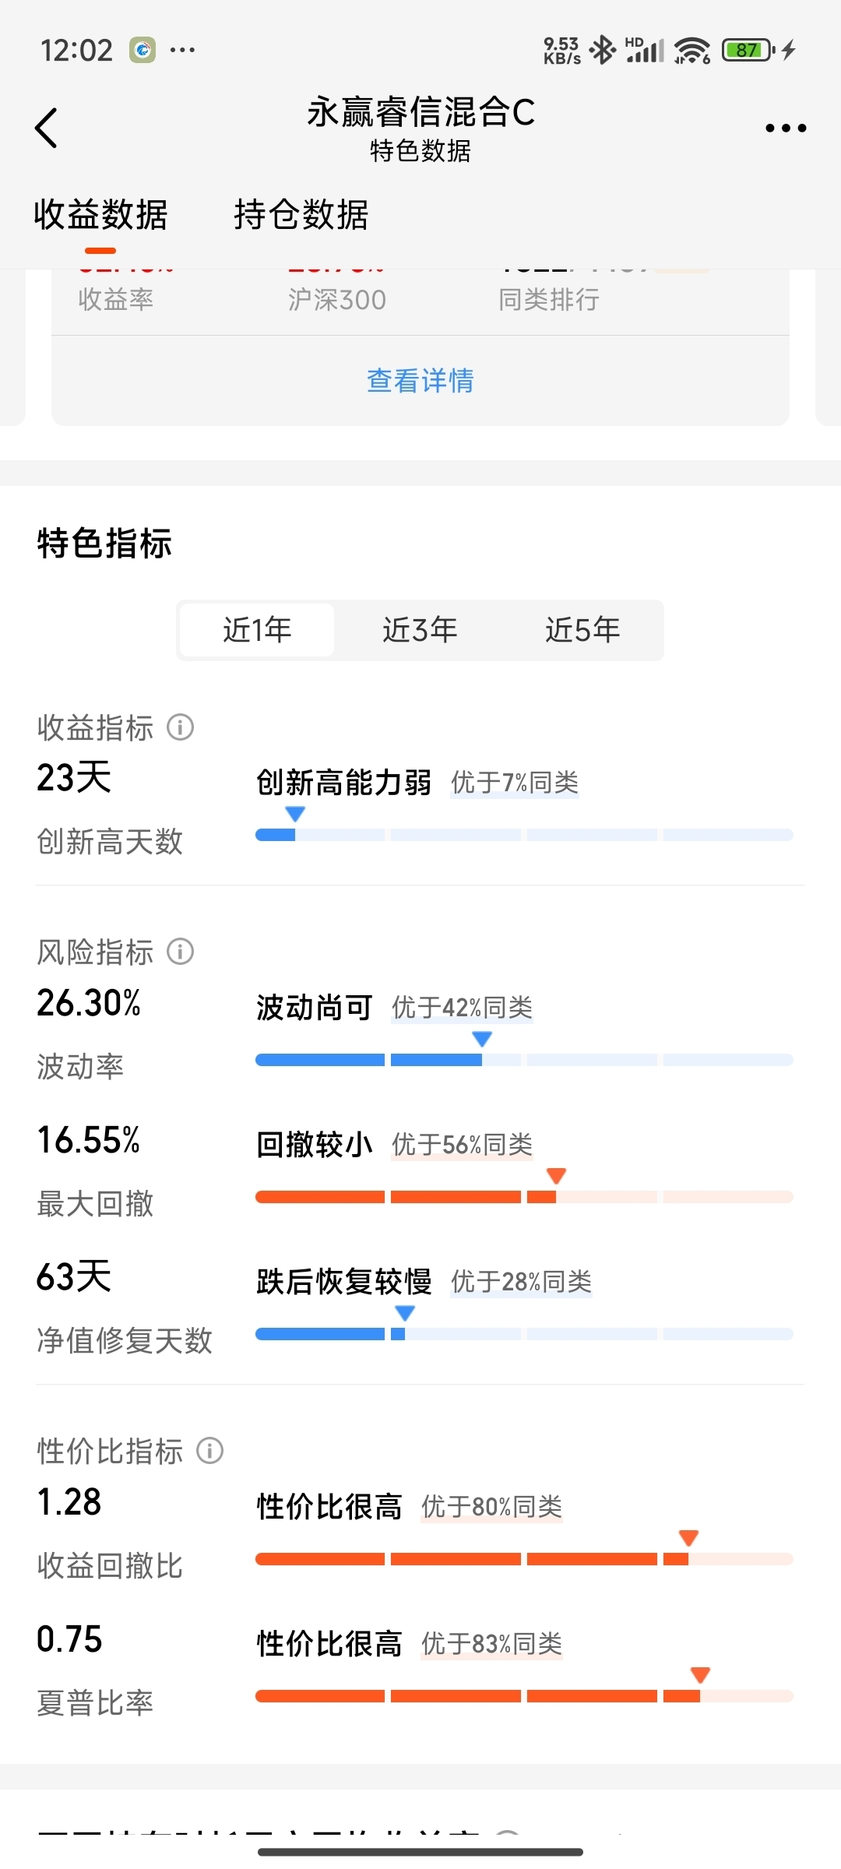Select the 近1年 period option
Viewport: 841px width, 1869px height.
(257, 630)
